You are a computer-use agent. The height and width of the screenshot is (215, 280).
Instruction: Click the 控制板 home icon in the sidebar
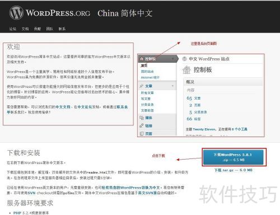(142, 59)
